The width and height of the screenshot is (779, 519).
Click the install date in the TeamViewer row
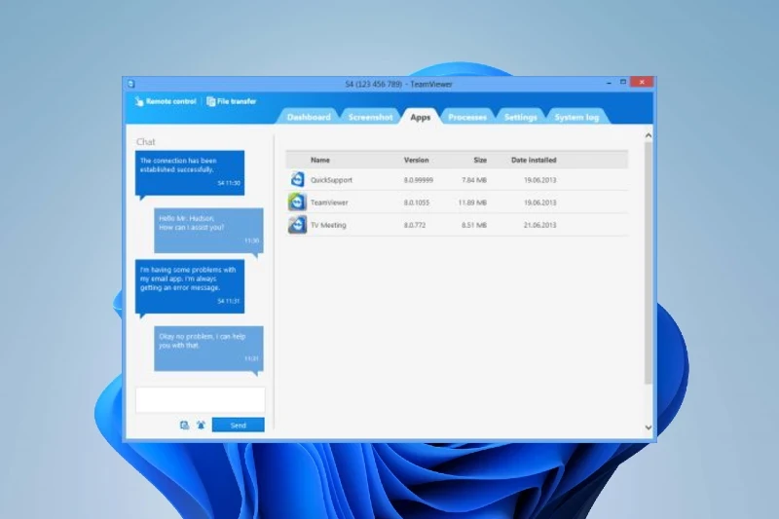tap(540, 203)
